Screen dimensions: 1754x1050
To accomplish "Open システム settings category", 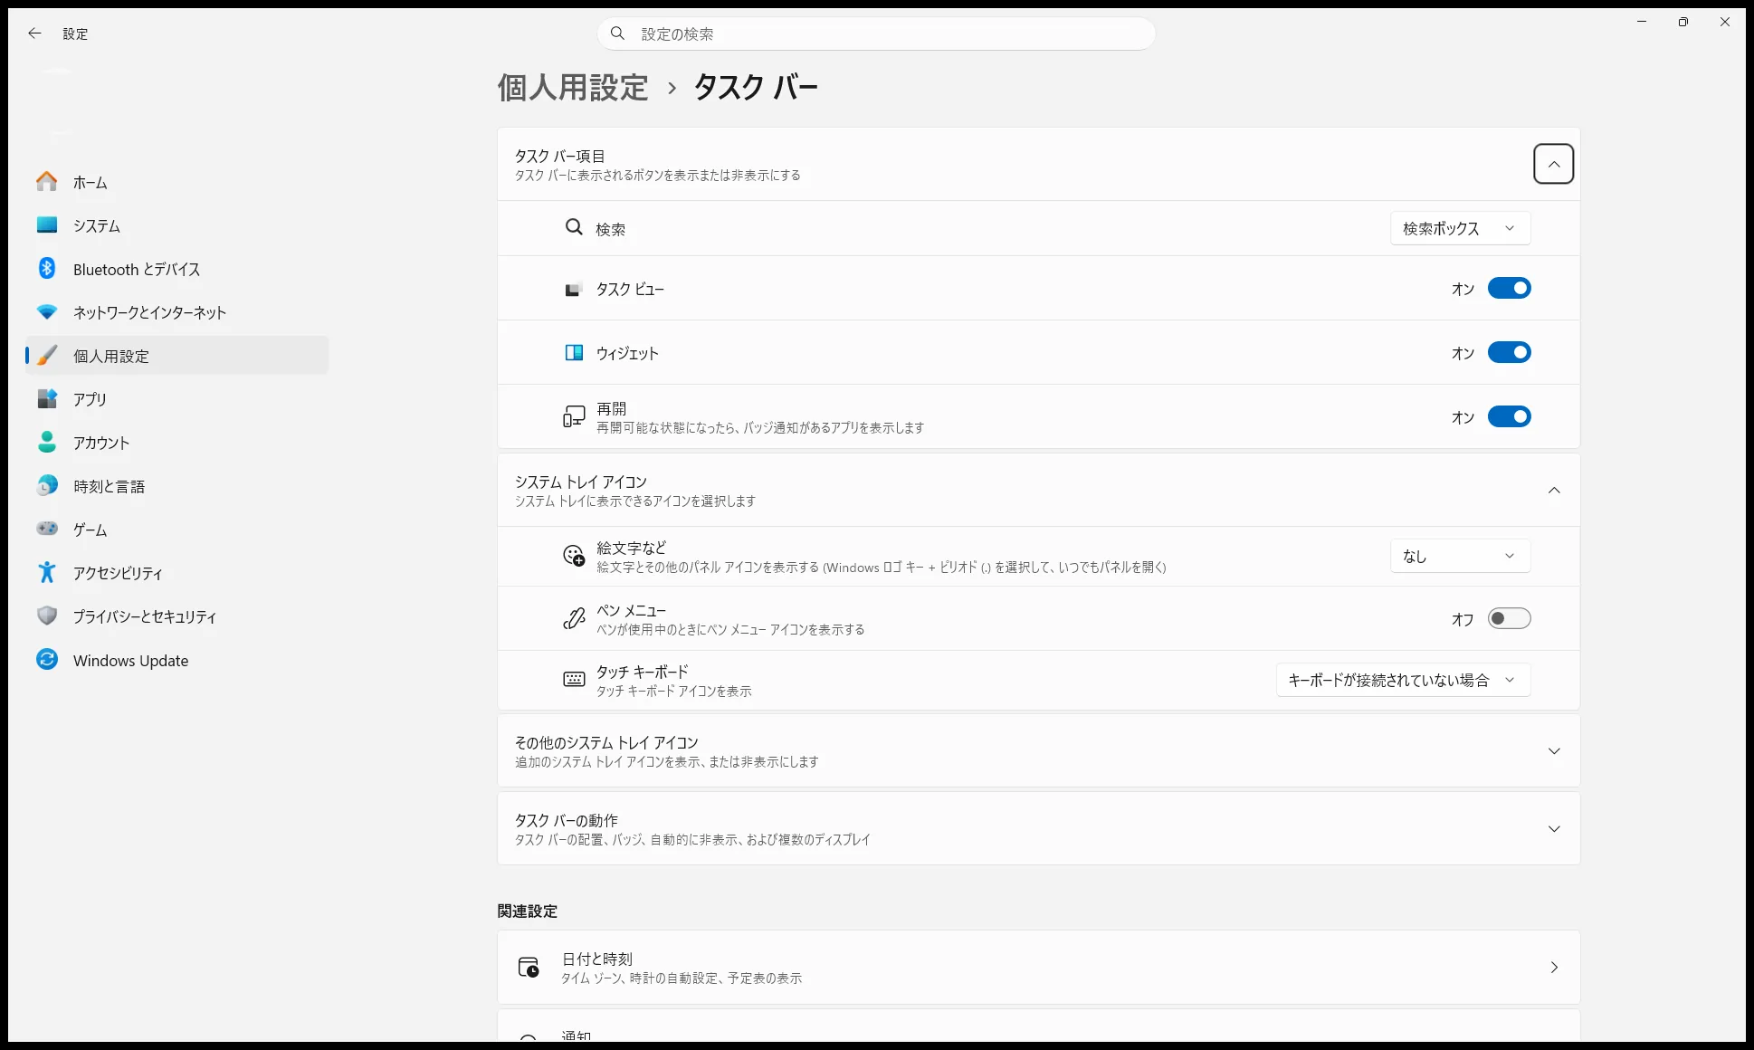I will 176,225.
